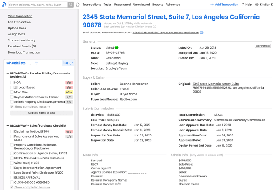This screenshot has height=190, width=275.
Task: Check Keybox Authorization by Tenant checkbox
Action: tap(12, 97)
